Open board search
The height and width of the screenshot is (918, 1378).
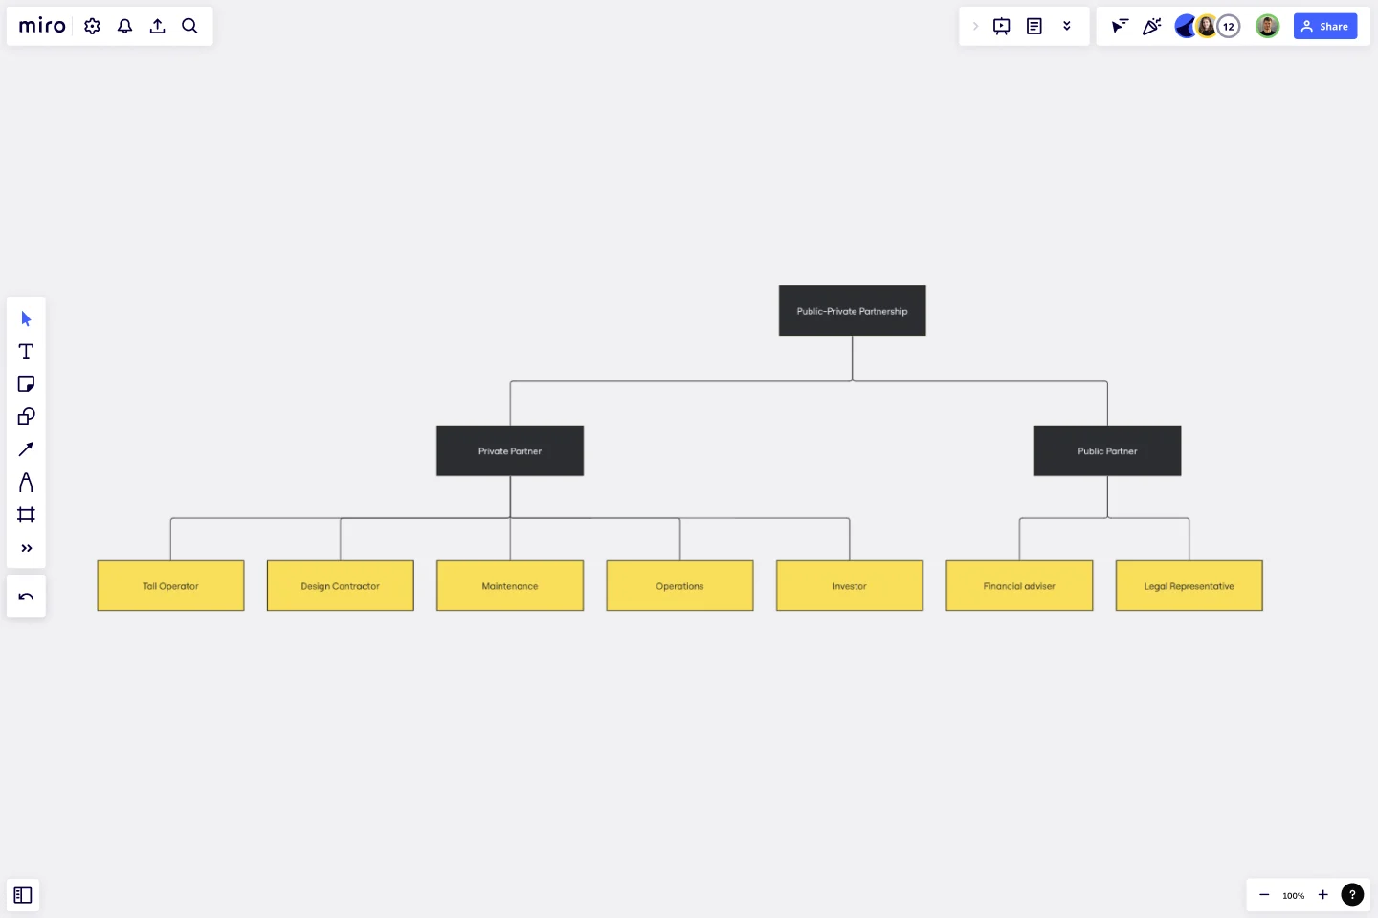189,26
